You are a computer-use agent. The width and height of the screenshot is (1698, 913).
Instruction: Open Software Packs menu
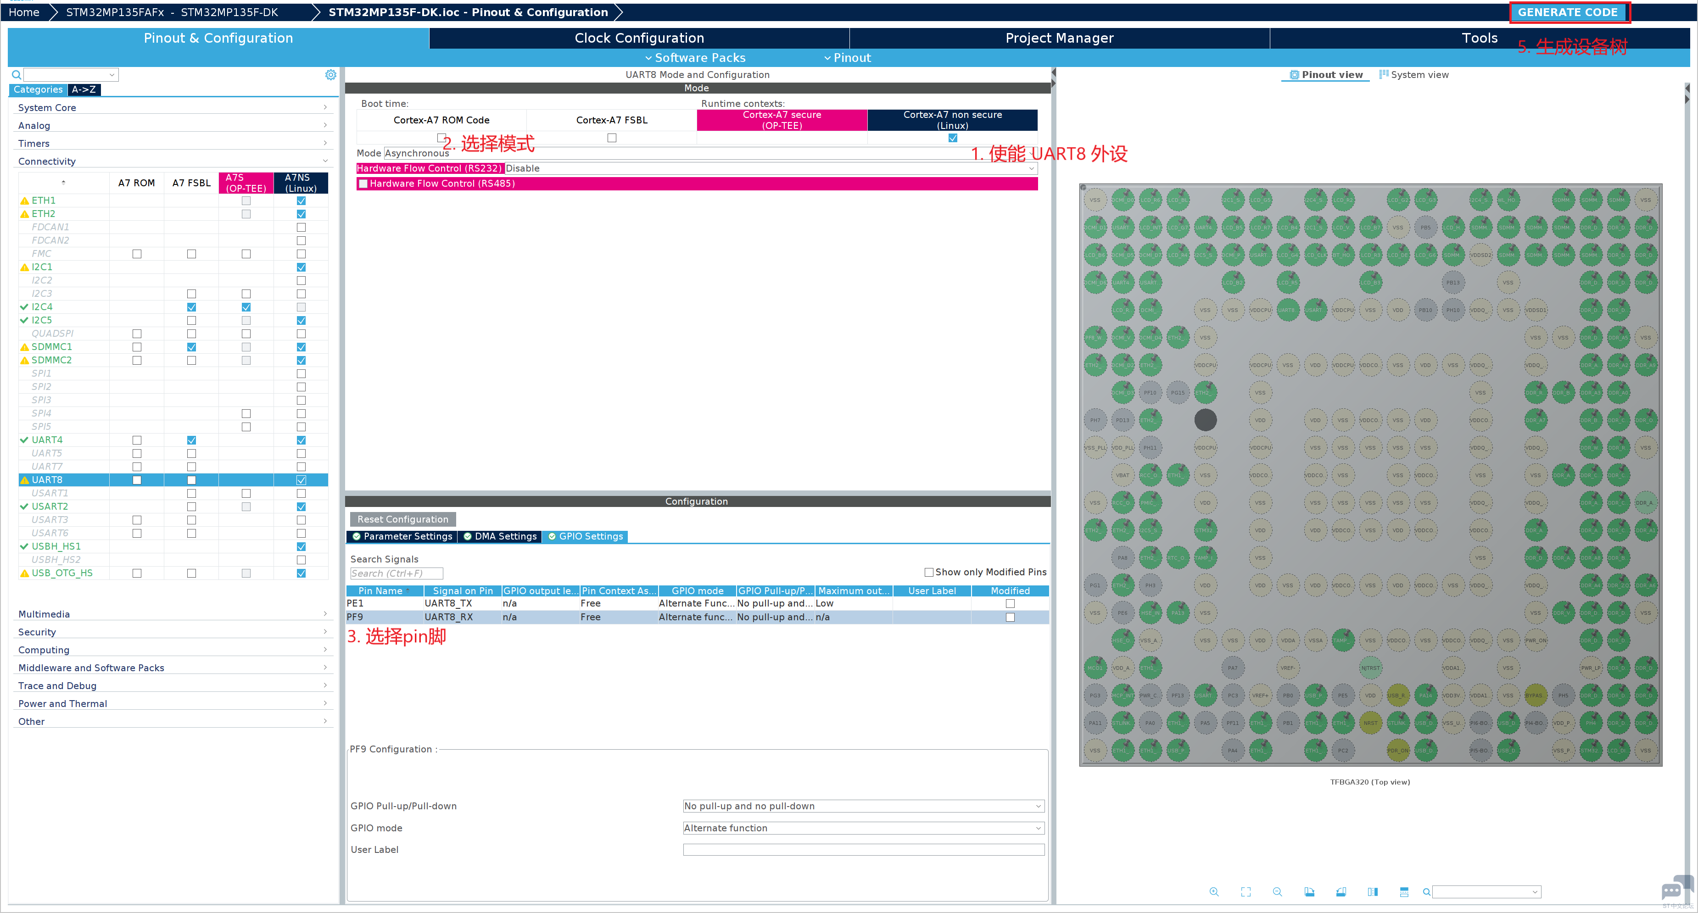click(x=695, y=57)
